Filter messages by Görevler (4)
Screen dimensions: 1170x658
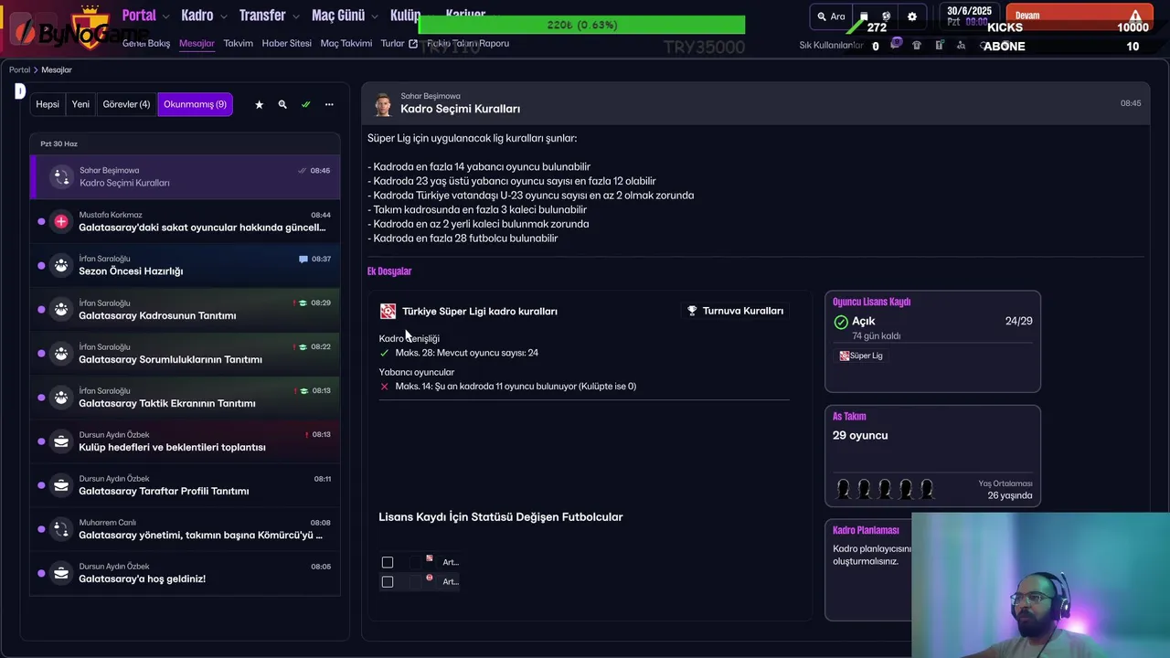[x=126, y=104]
